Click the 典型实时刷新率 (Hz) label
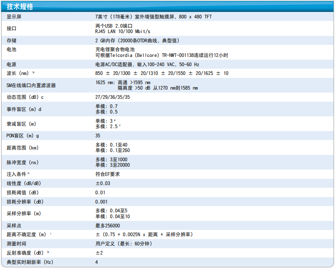 pos(30,262)
